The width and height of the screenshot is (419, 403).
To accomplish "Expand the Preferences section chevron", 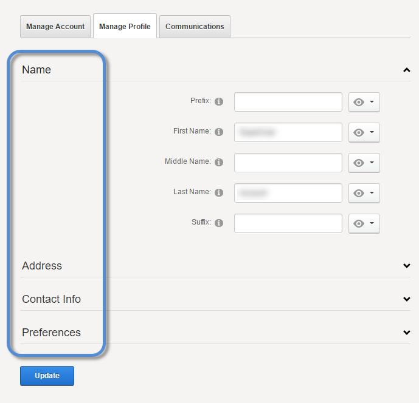I will tap(406, 333).
